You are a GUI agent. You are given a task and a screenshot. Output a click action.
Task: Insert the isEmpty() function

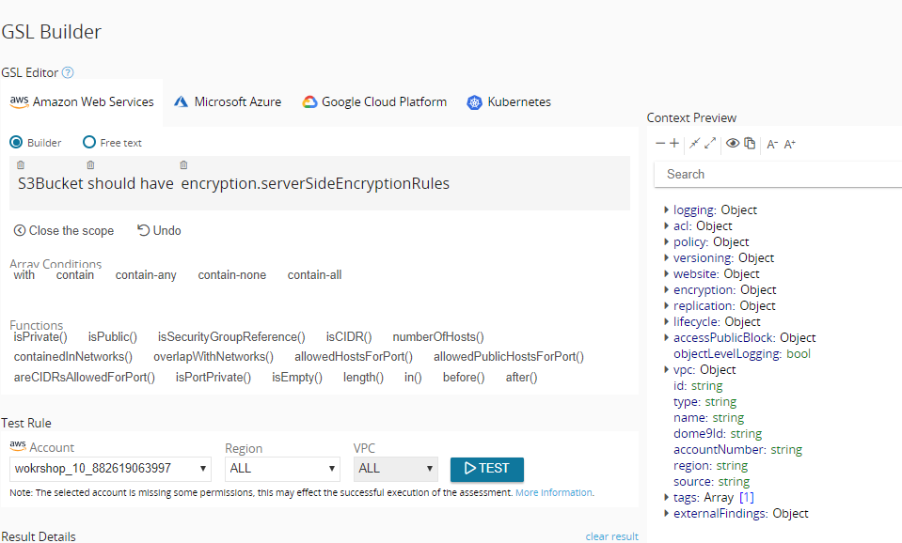point(297,378)
